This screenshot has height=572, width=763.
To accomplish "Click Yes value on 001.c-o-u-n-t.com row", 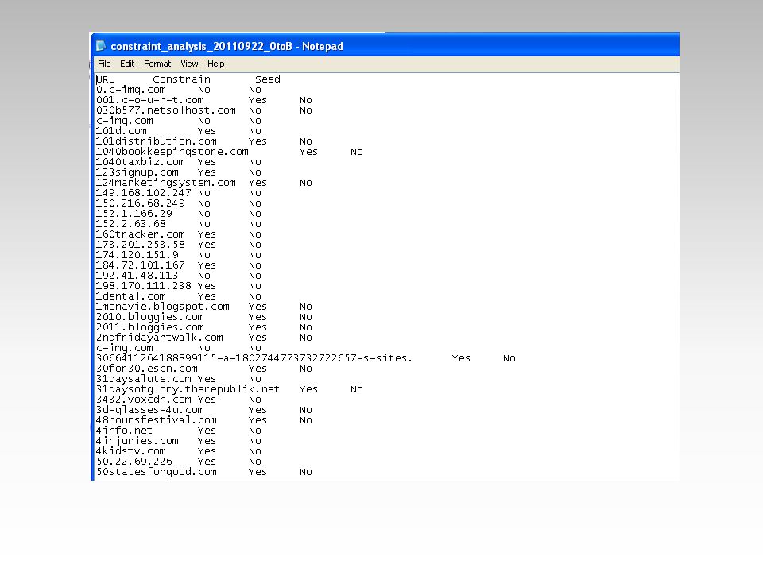I will pyautogui.click(x=258, y=100).
